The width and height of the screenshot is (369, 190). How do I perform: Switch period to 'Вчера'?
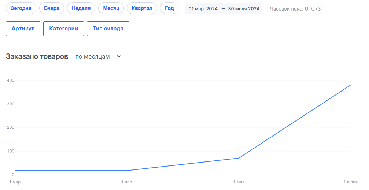coord(52,8)
